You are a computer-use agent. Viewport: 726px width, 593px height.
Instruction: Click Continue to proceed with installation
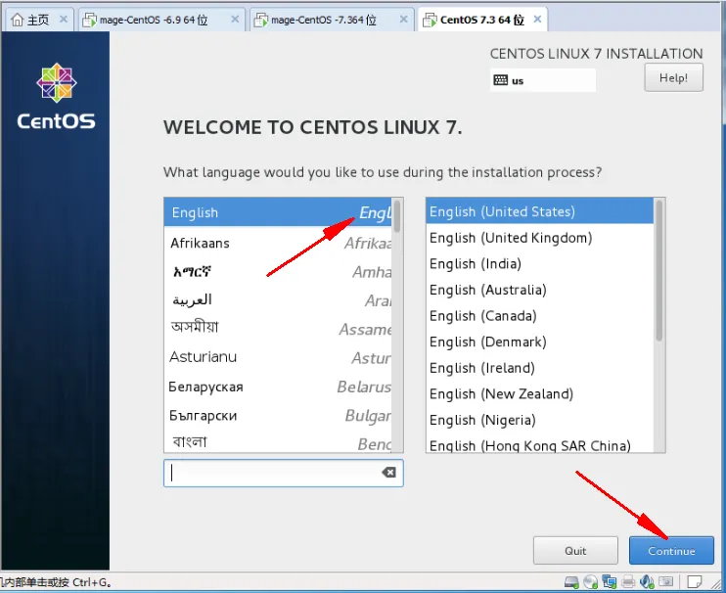point(671,550)
